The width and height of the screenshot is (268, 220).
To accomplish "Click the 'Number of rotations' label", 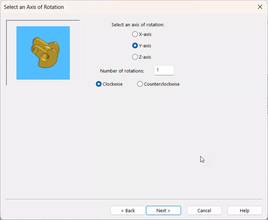I will (122, 71).
